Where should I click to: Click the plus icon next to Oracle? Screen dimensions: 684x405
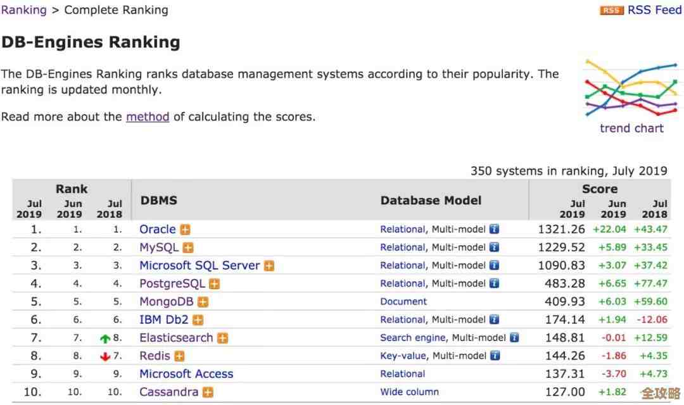pyautogui.click(x=185, y=230)
